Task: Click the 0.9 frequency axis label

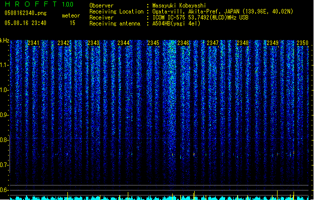Action: pyautogui.click(x=4, y=115)
